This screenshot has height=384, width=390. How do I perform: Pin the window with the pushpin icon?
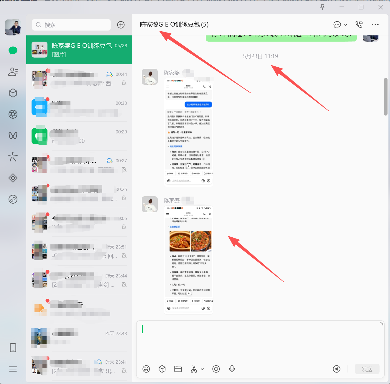(x=322, y=7)
